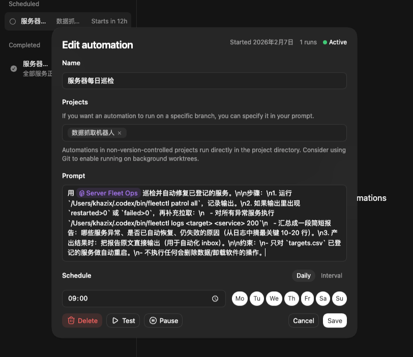
Task: Cancel editing the automation
Action: [x=303, y=320]
